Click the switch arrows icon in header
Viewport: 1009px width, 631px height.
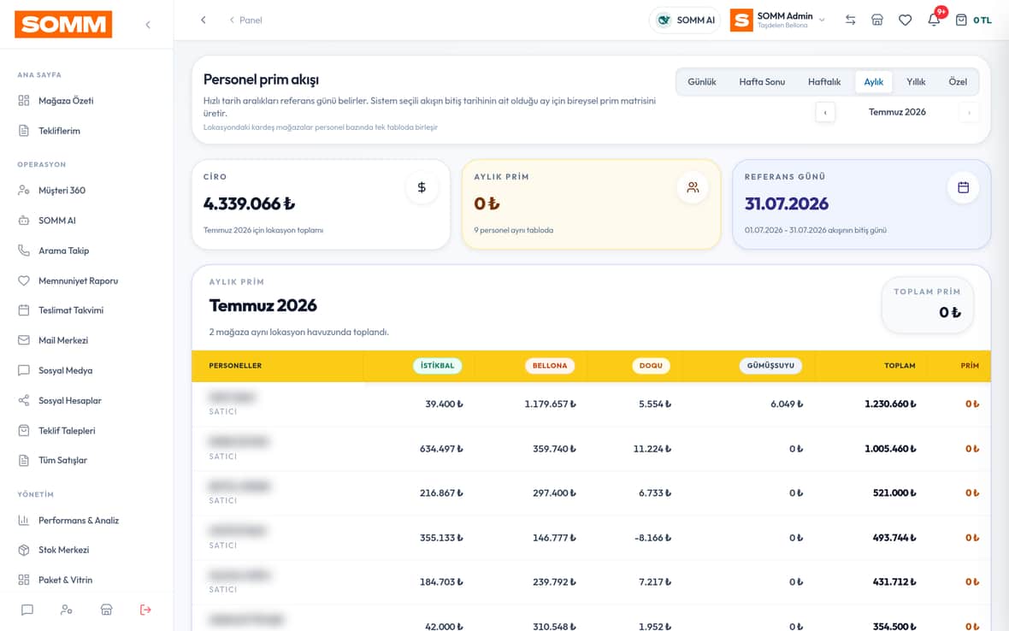(850, 20)
